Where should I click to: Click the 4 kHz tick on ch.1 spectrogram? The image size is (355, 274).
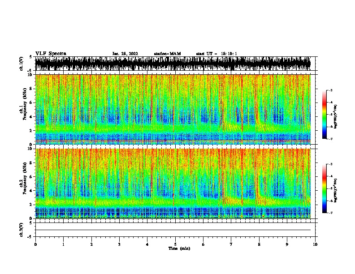click(x=31, y=117)
